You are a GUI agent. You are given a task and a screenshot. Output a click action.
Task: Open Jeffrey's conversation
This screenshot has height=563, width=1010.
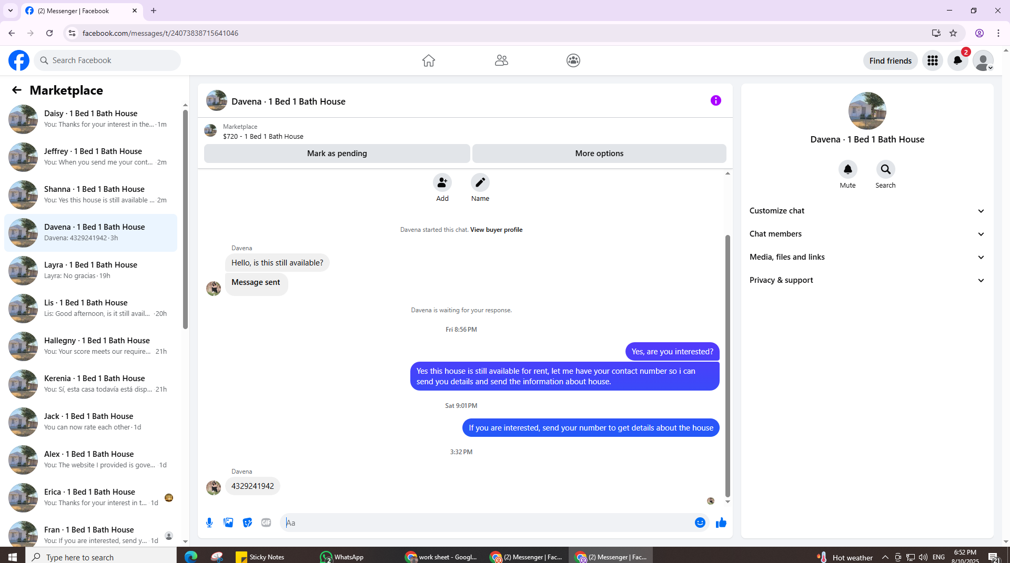click(91, 157)
